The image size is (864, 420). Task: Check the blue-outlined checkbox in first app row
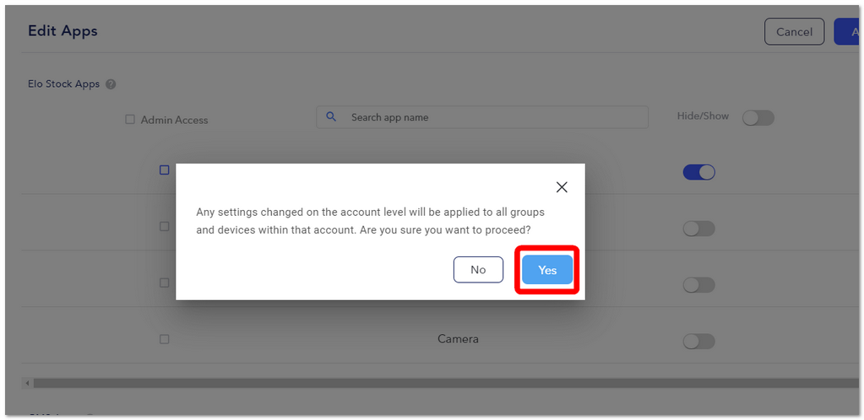coord(164,170)
